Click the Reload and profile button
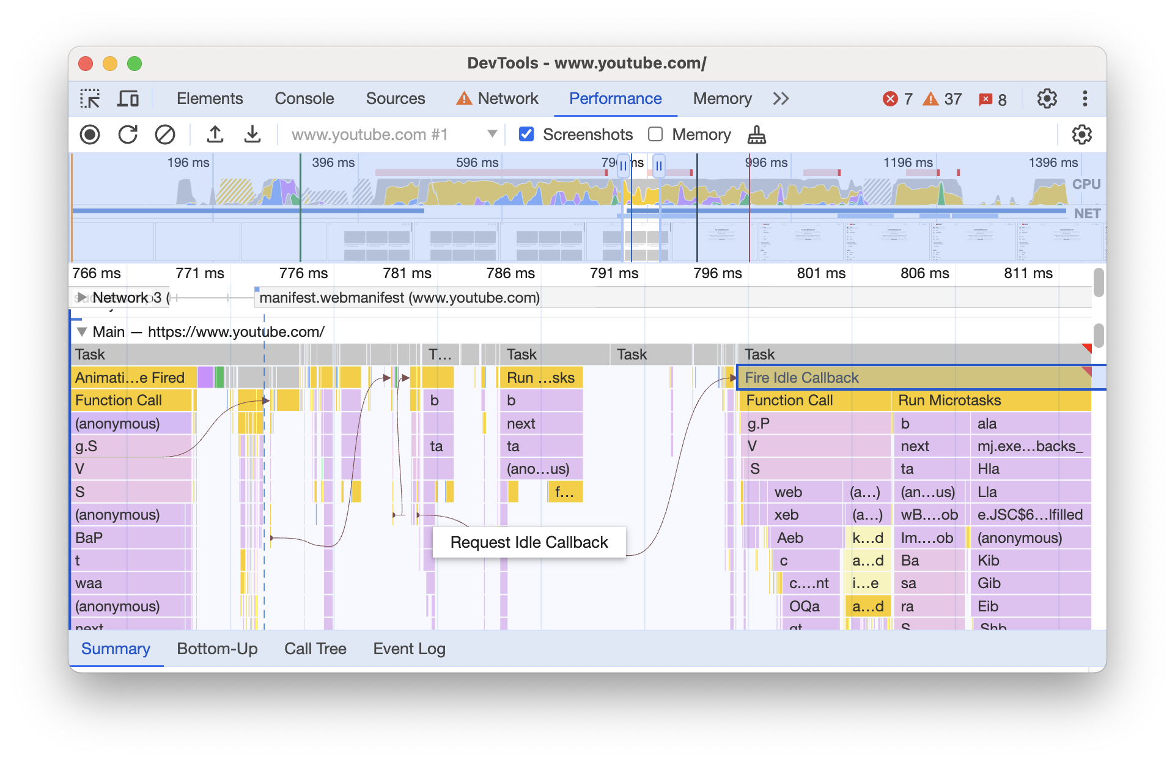Image resolution: width=1175 pixels, height=763 pixels. [128, 134]
